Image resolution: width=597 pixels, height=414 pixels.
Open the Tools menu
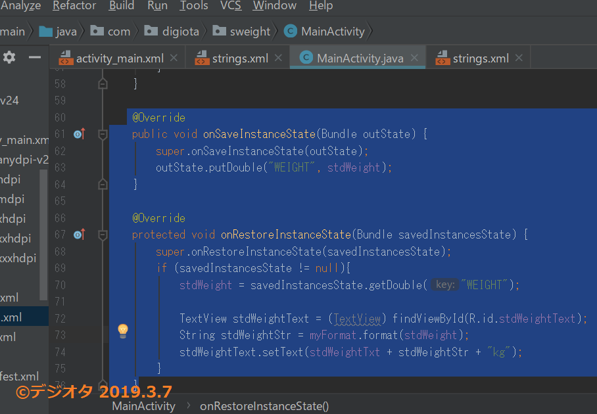pyautogui.click(x=194, y=5)
